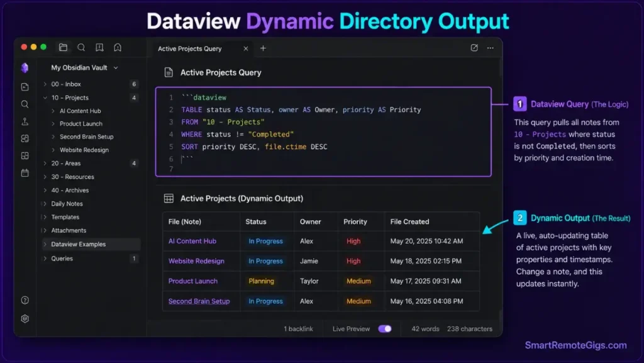Add a new tab with plus button
644x363 pixels.
tap(263, 48)
